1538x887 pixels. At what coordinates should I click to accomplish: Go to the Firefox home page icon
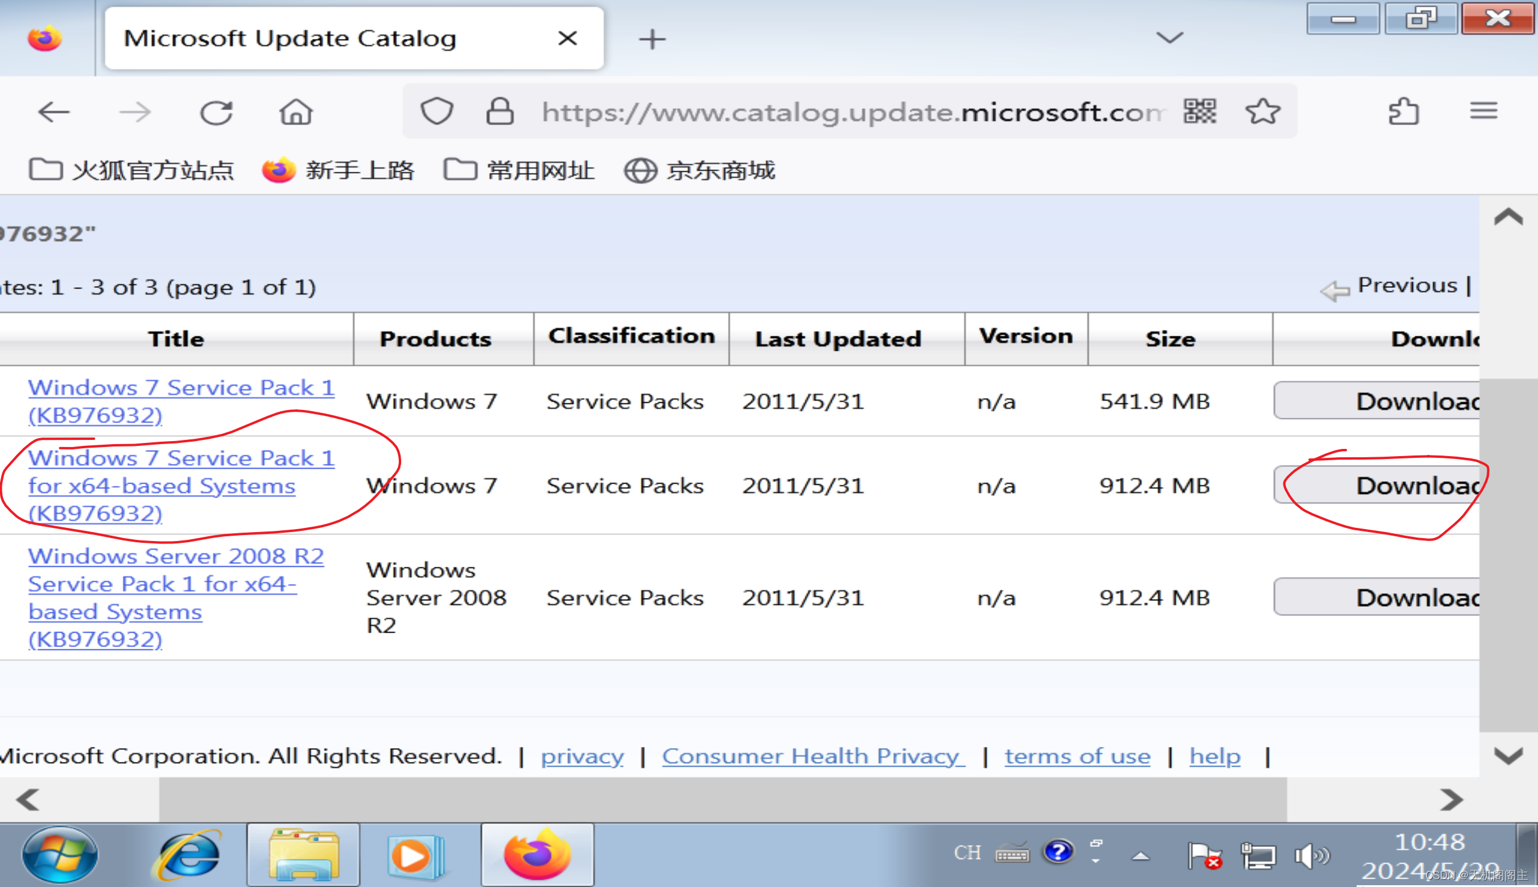[x=296, y=112]
